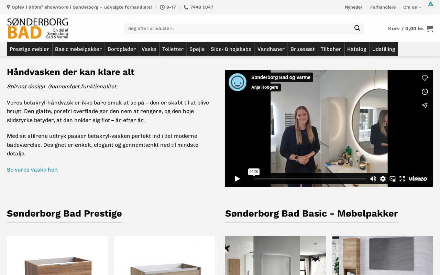
Task: Click the video progress bar
Action: 310,179
